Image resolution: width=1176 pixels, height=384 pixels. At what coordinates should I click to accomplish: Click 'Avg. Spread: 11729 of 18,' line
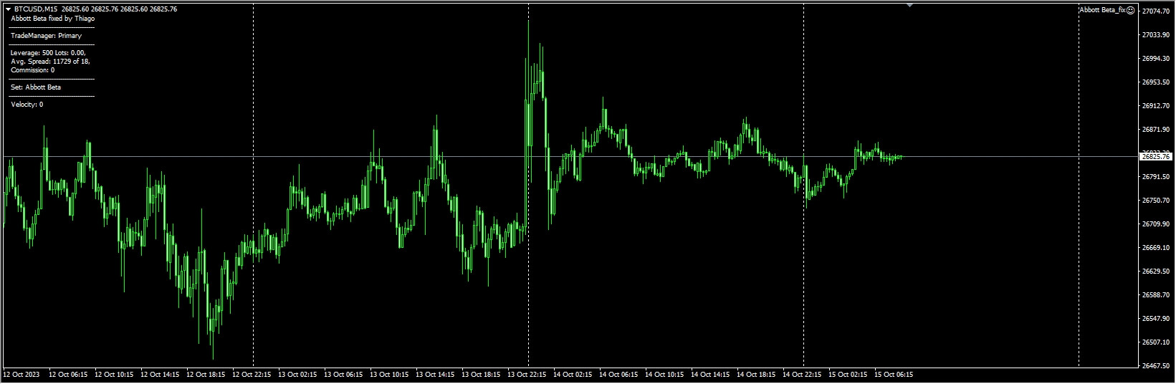point(50,62)
